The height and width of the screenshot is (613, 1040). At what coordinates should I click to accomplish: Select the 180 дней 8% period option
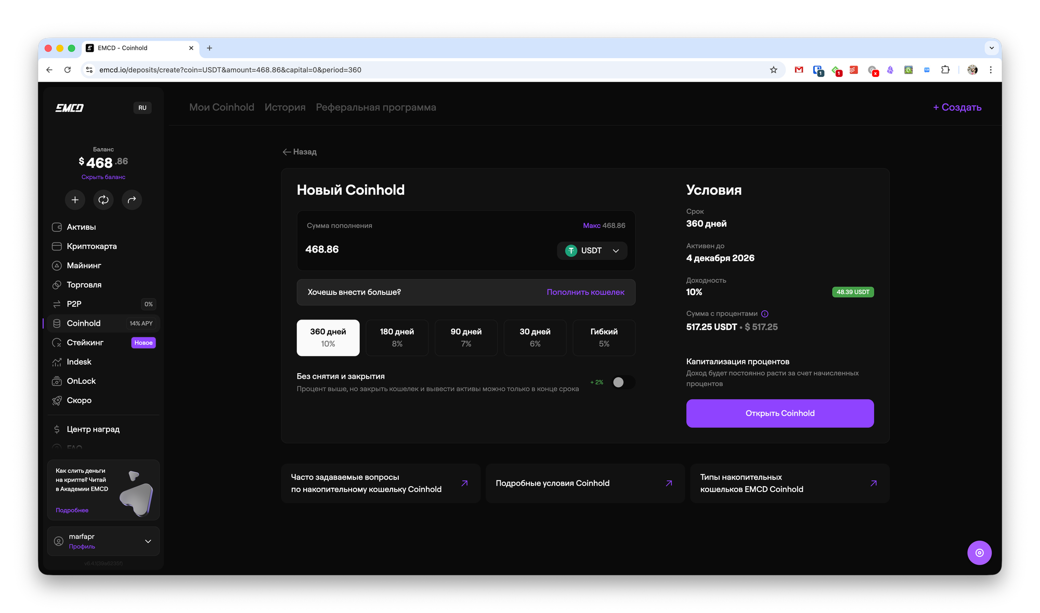coord(397,338)
